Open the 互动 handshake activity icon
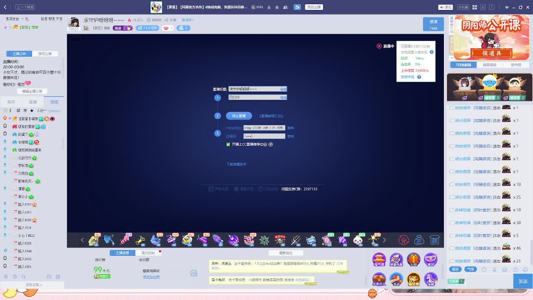 pos(396,279)
